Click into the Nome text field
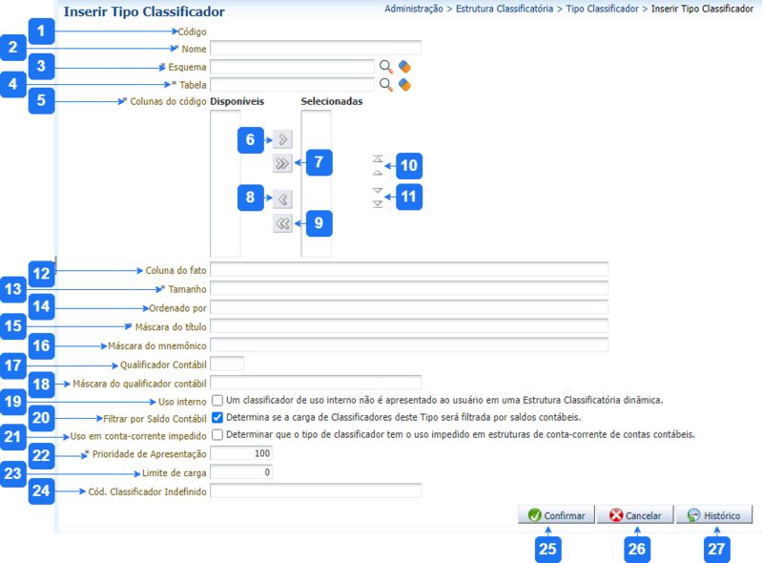 (x=316, y=48)
